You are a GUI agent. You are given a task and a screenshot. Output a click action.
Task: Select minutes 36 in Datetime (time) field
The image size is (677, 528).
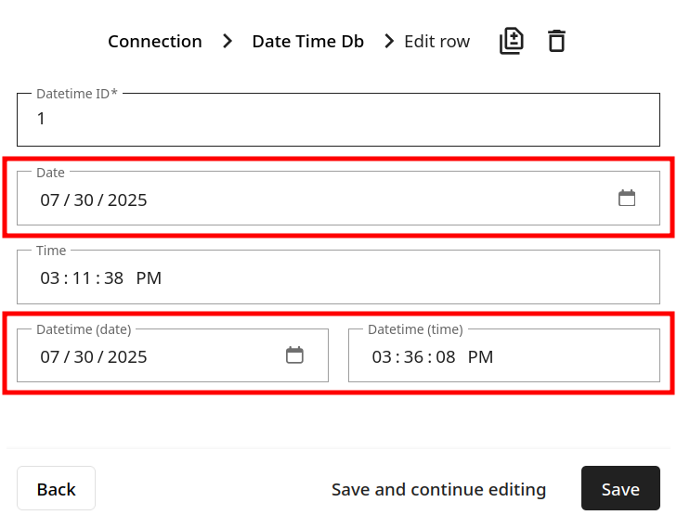click(x=413, y=357)
